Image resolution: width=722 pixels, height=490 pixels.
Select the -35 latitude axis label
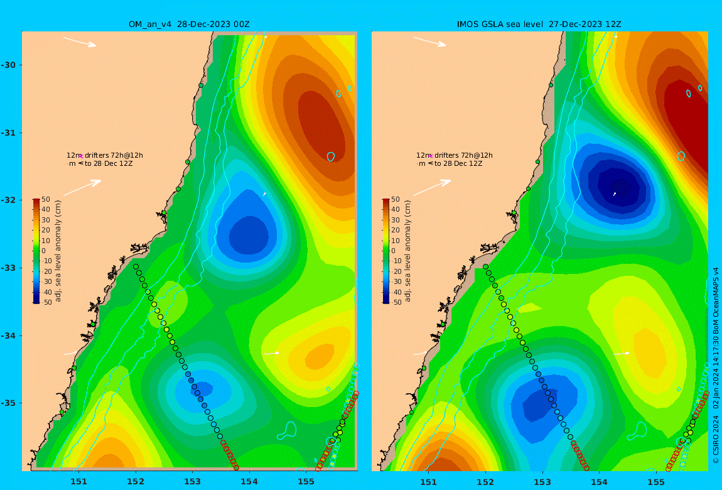pyautogui.click(x=8, y=403)
